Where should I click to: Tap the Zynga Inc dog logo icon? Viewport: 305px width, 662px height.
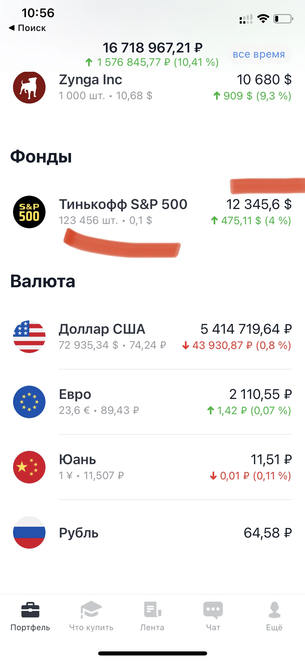tap(29, 87)
